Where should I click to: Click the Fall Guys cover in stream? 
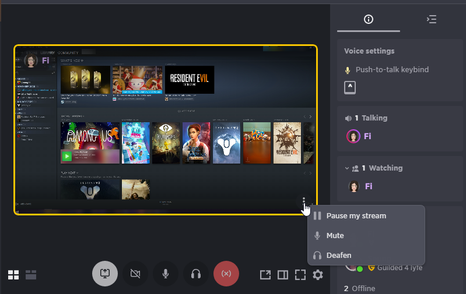point(136,143)
